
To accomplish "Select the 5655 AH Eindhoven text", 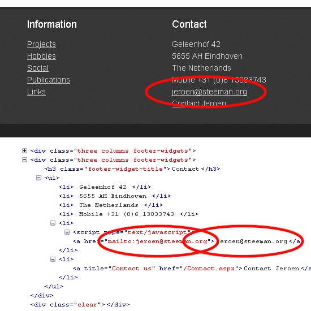I will 208,56.
